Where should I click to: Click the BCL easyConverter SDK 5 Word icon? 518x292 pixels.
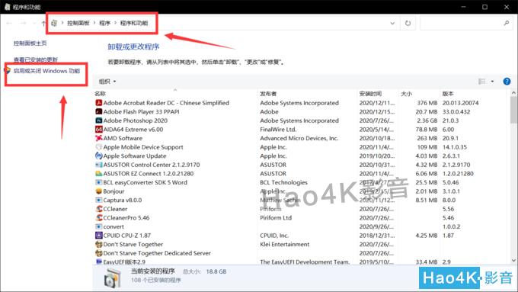(98, 182)
